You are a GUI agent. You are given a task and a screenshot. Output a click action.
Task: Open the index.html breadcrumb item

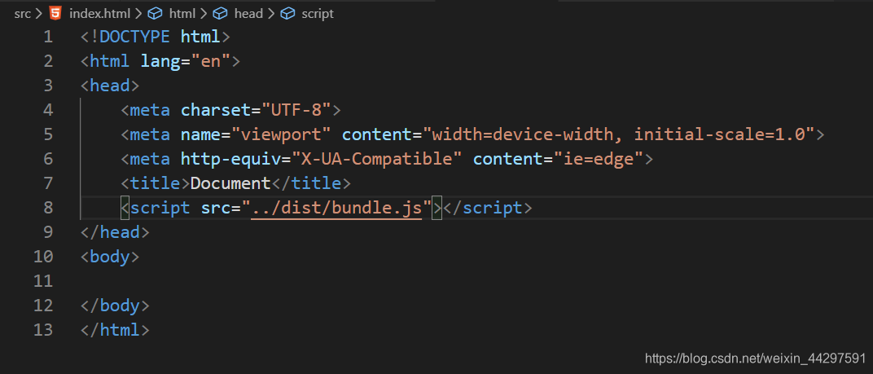point(99,13)
